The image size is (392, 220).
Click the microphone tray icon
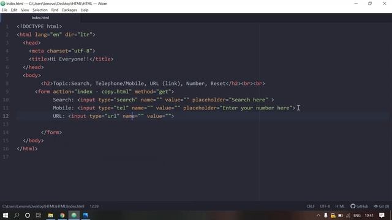click(325, 216)
